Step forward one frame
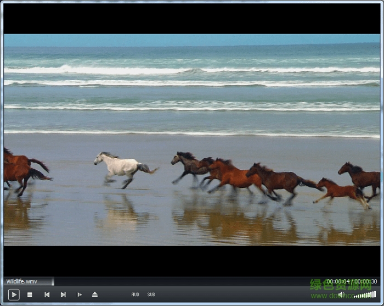 click(x=79, y=295)
